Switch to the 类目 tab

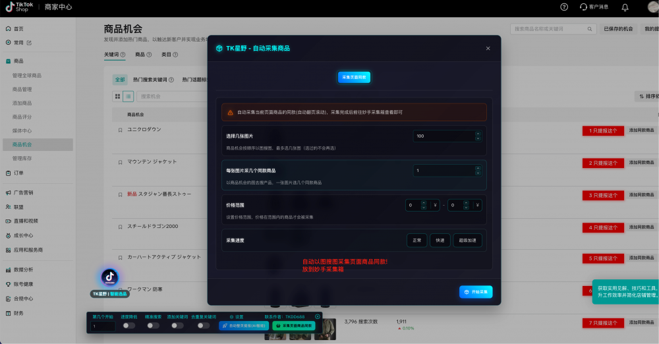(169, 55)
